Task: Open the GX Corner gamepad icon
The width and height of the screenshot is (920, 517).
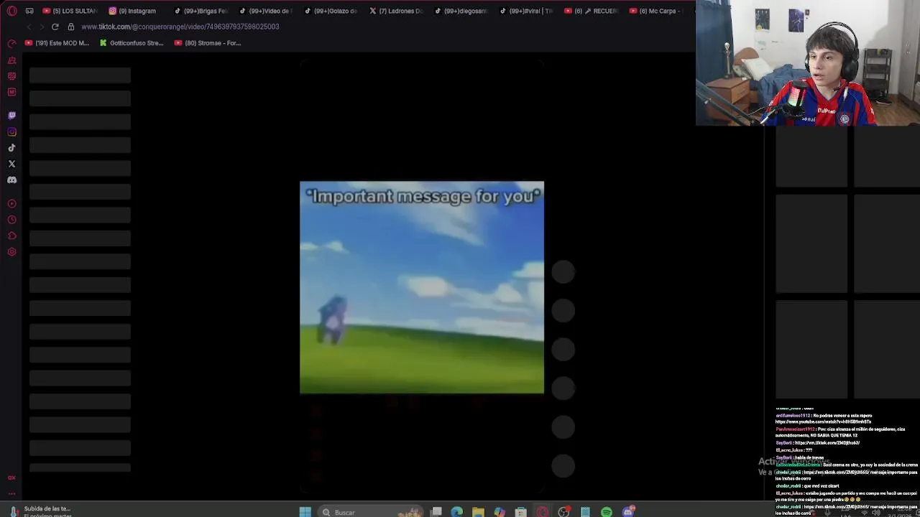Action: 29,11
